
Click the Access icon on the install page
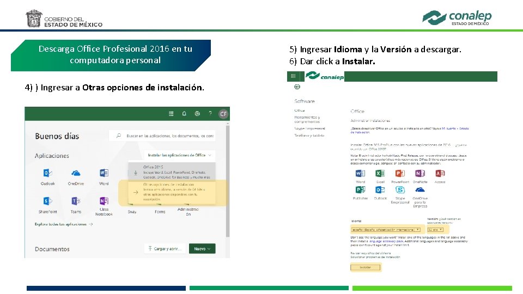[x=440, y=173]
